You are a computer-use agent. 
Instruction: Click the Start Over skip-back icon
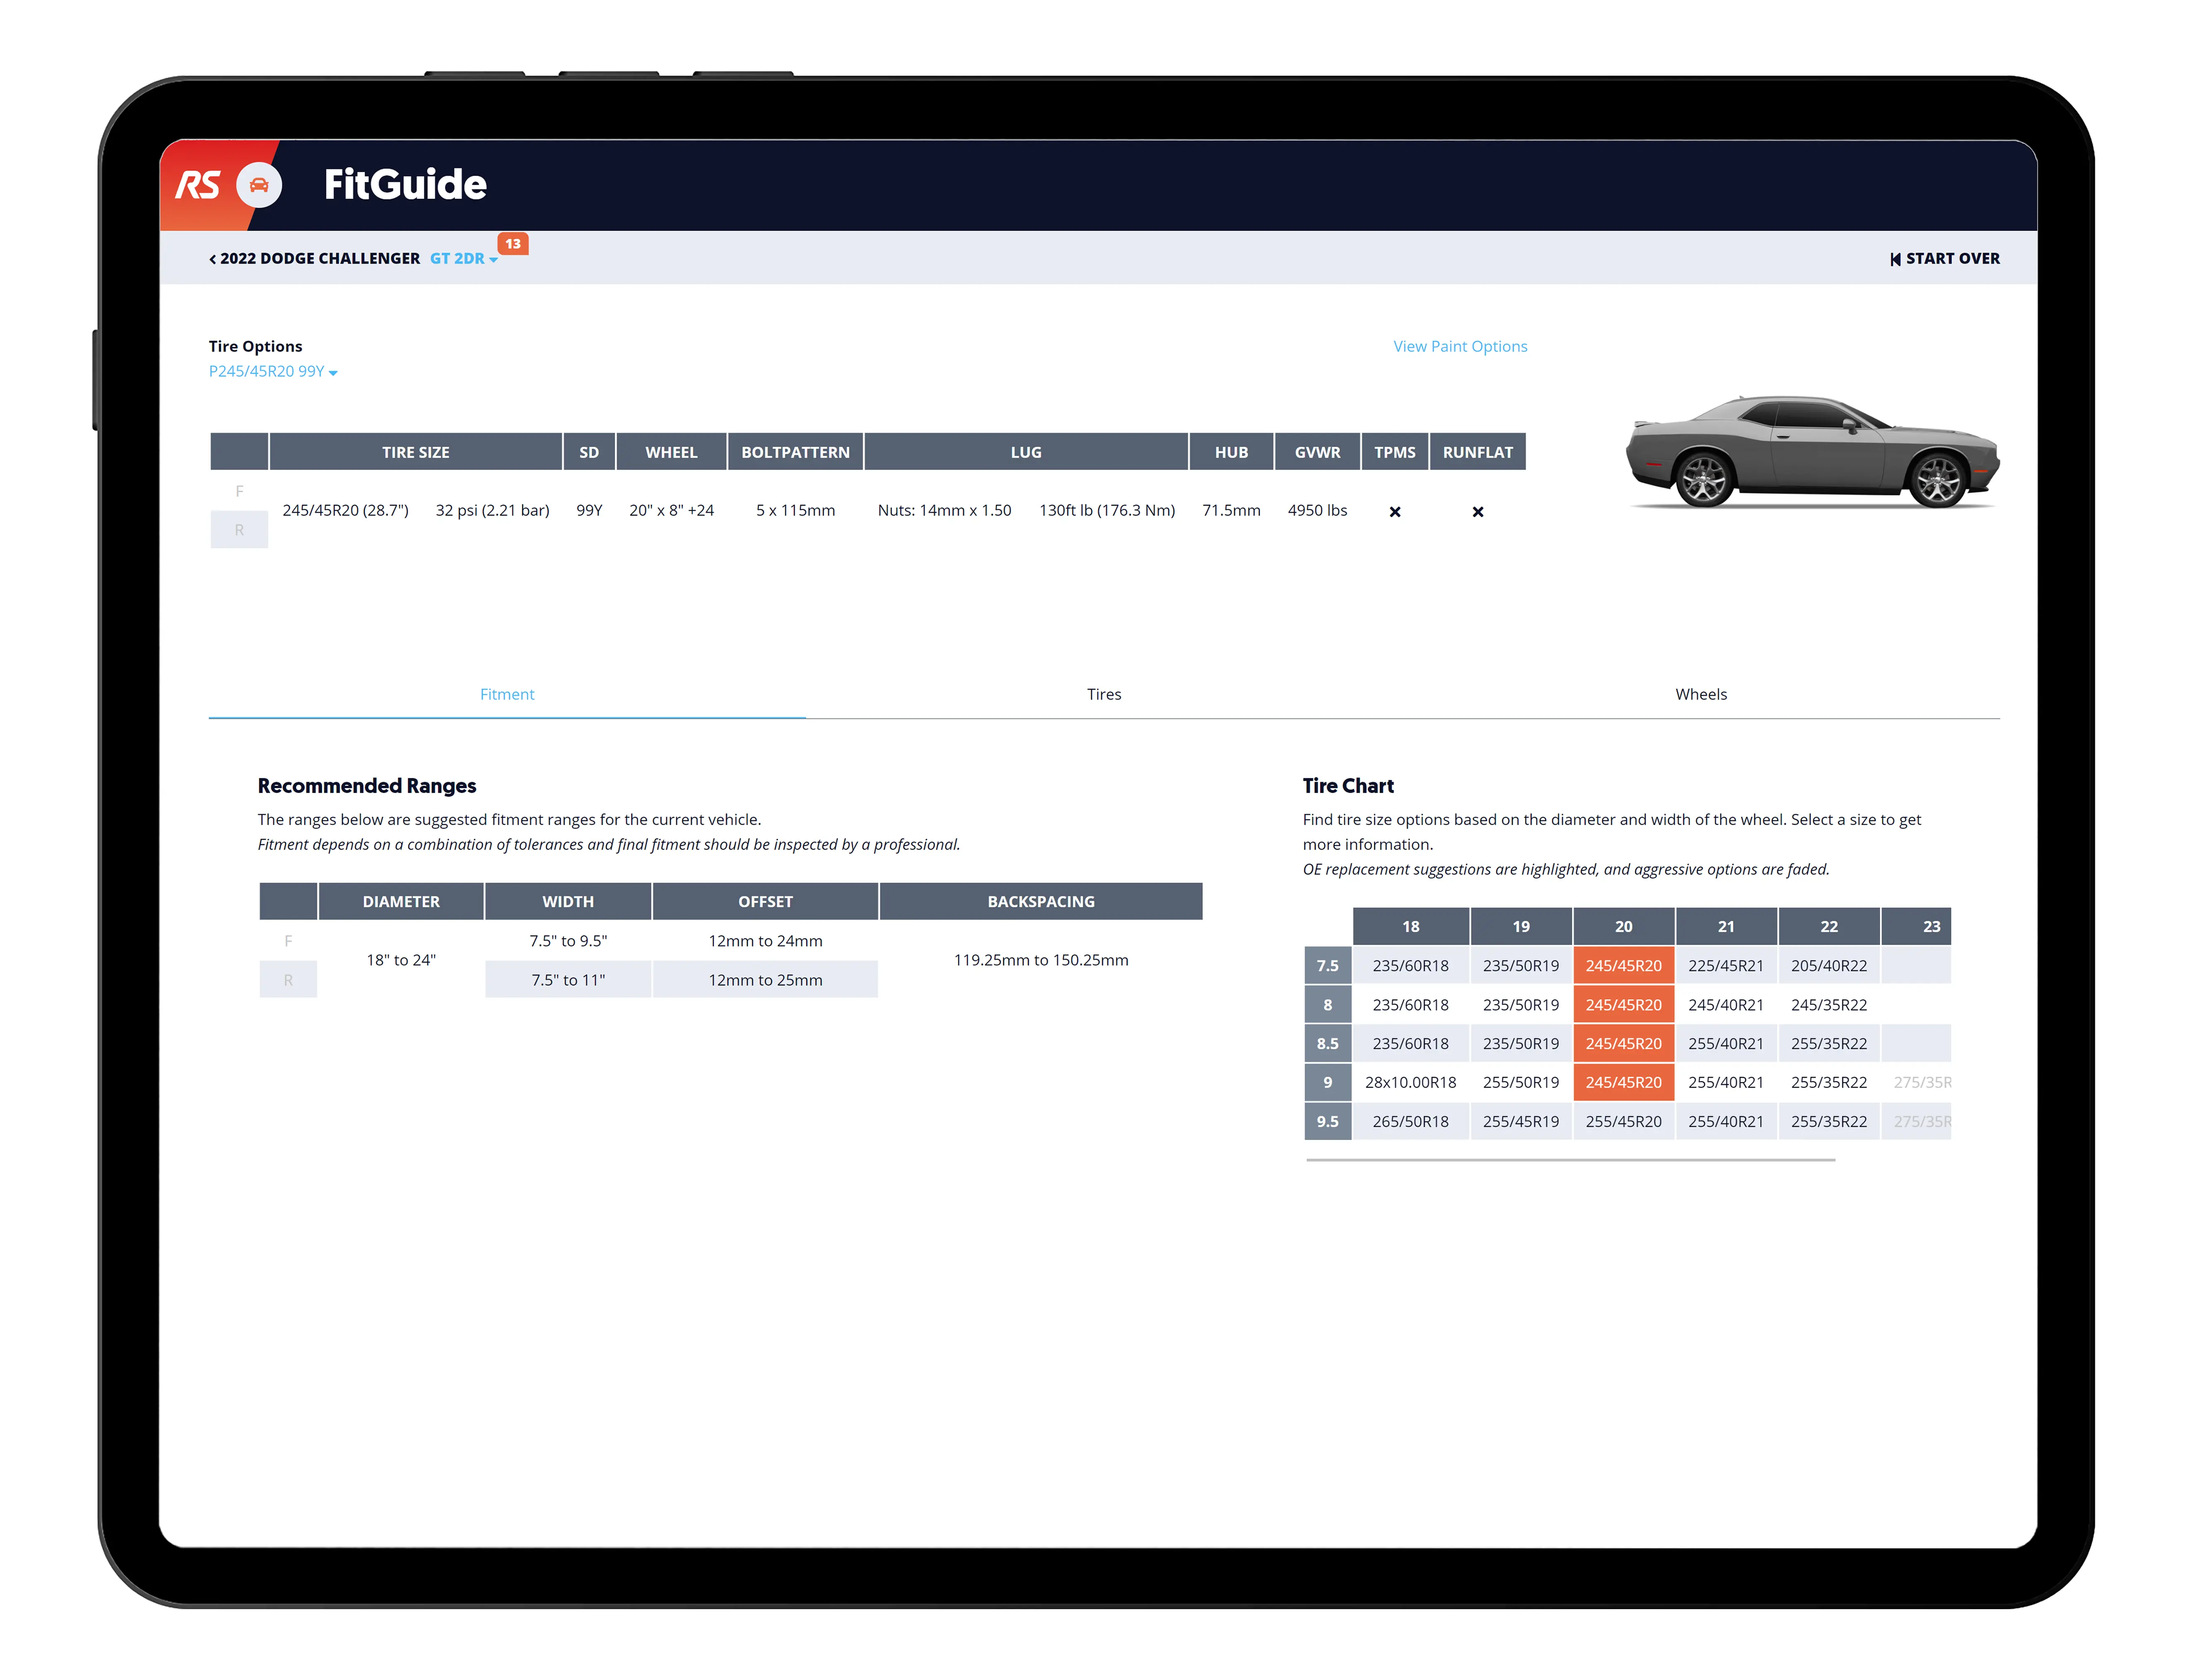tap(1895, 258)
